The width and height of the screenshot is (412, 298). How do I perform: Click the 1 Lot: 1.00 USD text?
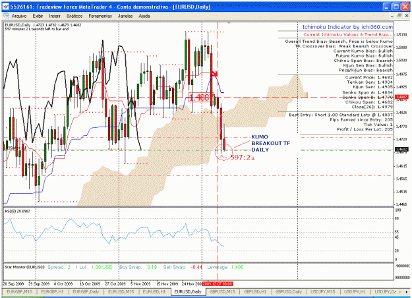(x=94, y=267)
